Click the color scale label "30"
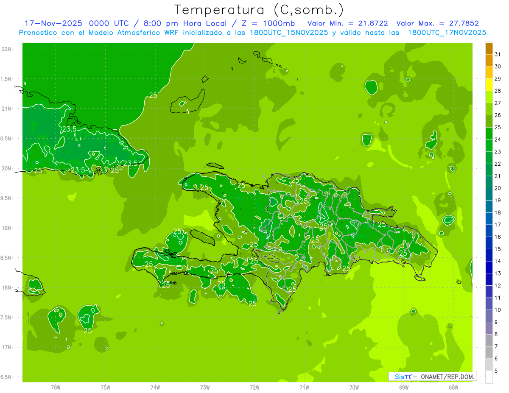509x393 pixels. 498,67
